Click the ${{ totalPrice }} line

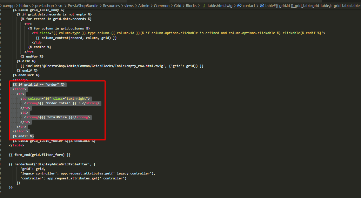57,117
